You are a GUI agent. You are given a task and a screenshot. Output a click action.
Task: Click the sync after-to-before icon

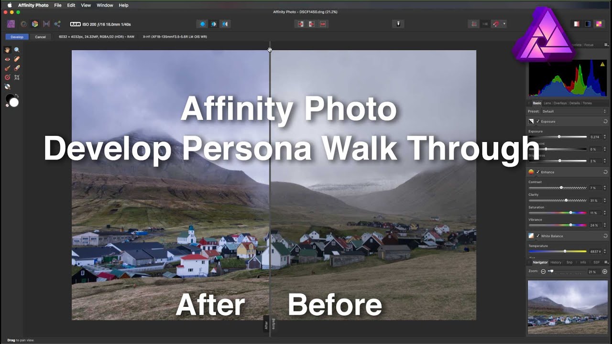pos(312,24)
